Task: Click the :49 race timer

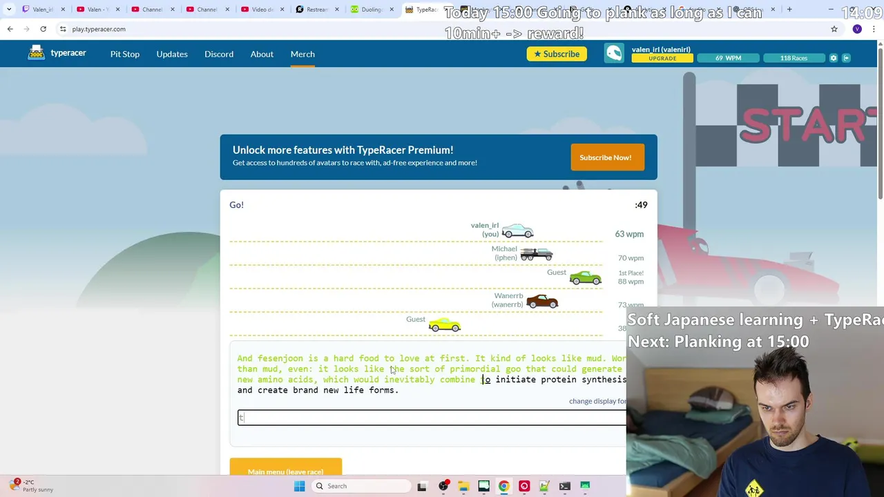Action: [x=641, y=205]
